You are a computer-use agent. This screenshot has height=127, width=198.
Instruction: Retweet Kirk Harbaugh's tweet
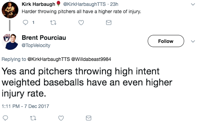[x=53, y=23]
